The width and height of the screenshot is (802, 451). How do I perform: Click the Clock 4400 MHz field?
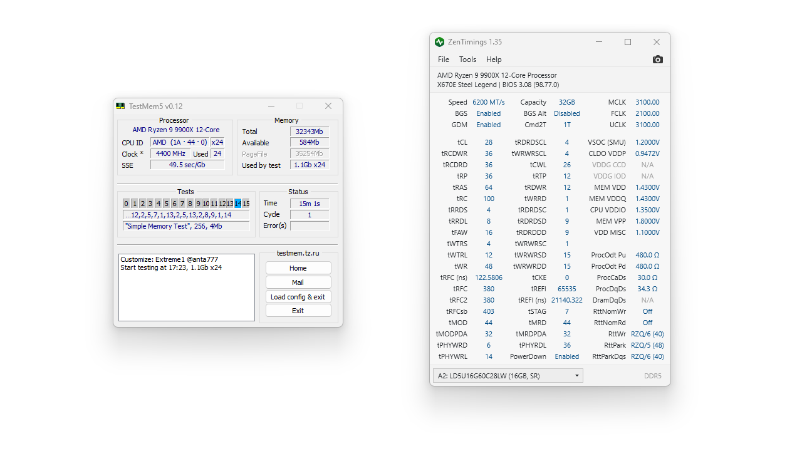pos(170,153)
